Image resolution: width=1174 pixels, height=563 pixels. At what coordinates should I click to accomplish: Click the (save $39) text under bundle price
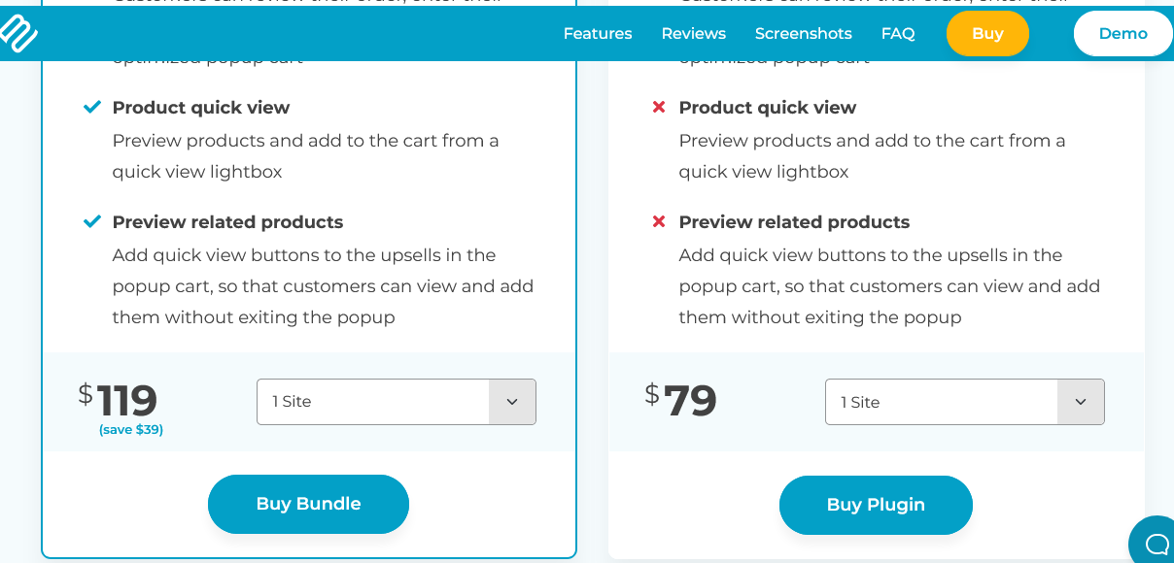tap(131, 430)
